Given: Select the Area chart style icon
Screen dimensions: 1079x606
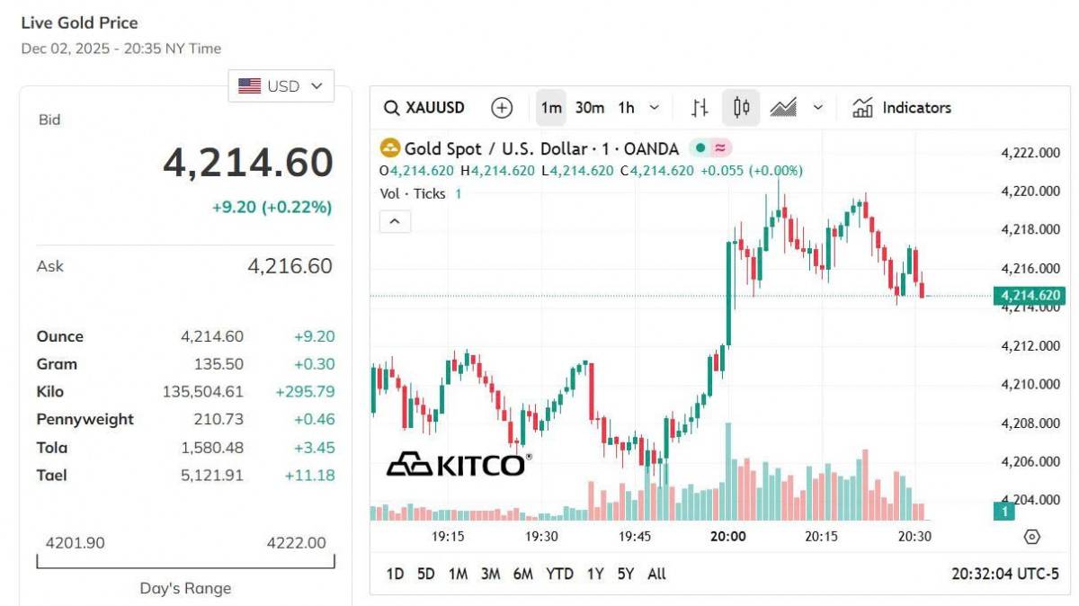Looking at the screenshot, I should (783, 108).
